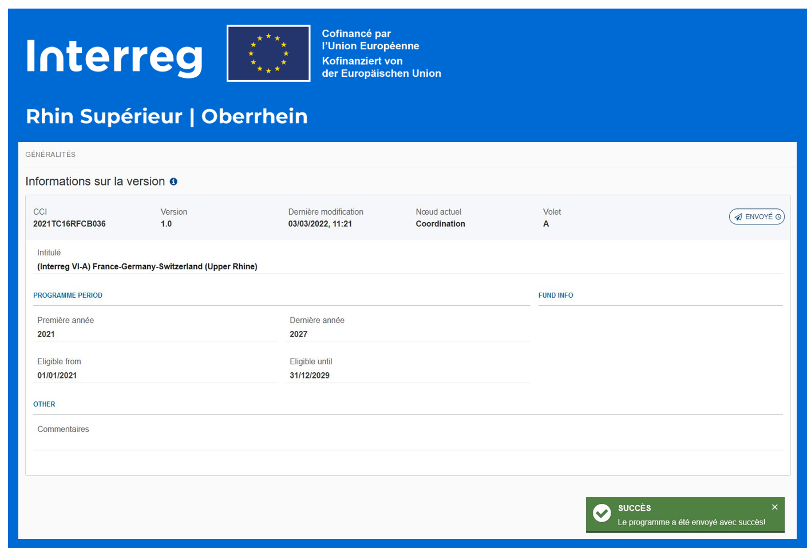Click the info icon beside Informations sur la version
This screenshot has height=548, width=807.
tap(173, 182)
